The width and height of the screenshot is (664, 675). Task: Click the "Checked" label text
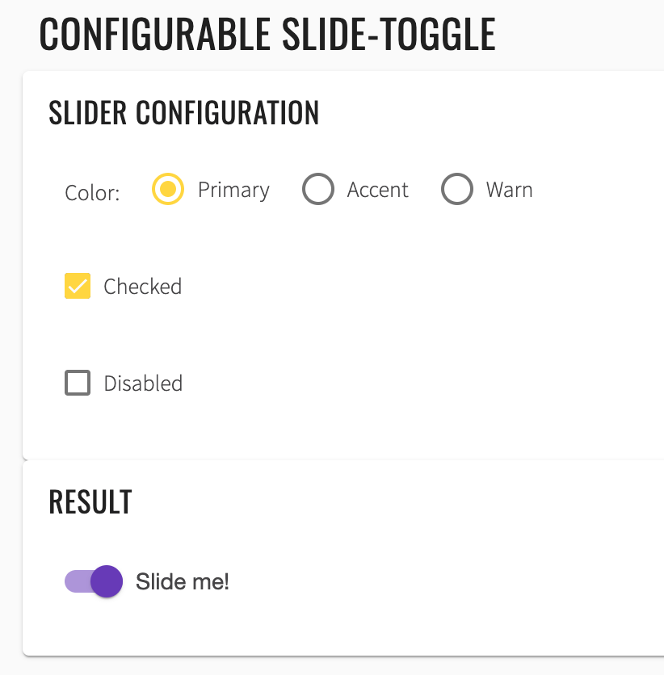tap(142, 287)
